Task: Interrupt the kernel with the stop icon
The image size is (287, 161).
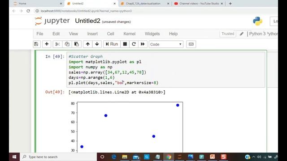Action: click(125, 44)
